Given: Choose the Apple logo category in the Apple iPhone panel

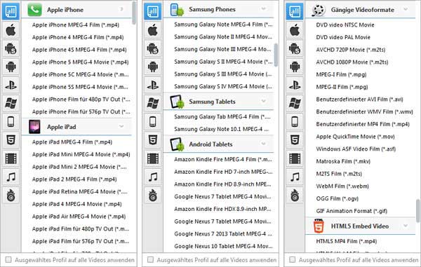Looking at the screenshot, I should [x=11, y=30].
